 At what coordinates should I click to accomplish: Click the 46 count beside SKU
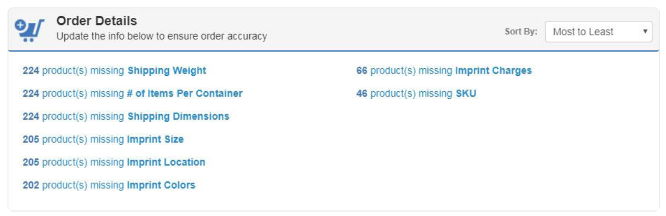coord(362,94)
